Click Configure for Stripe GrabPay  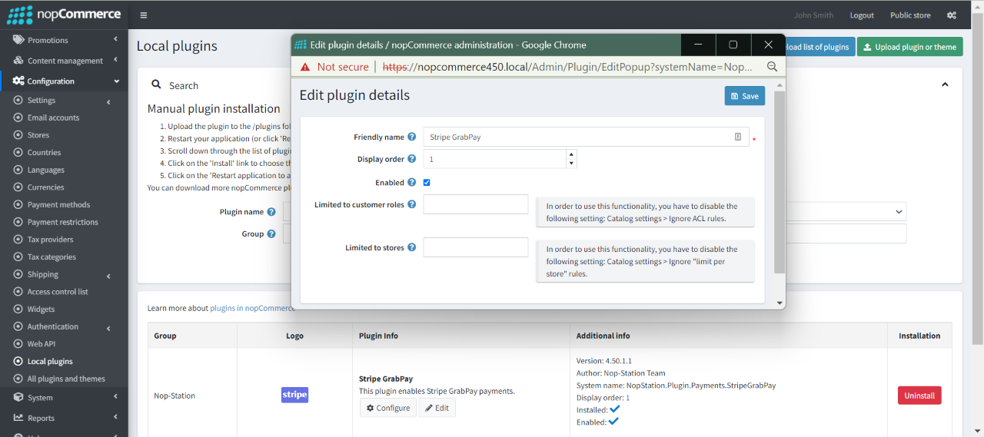[x=388, y=408]
